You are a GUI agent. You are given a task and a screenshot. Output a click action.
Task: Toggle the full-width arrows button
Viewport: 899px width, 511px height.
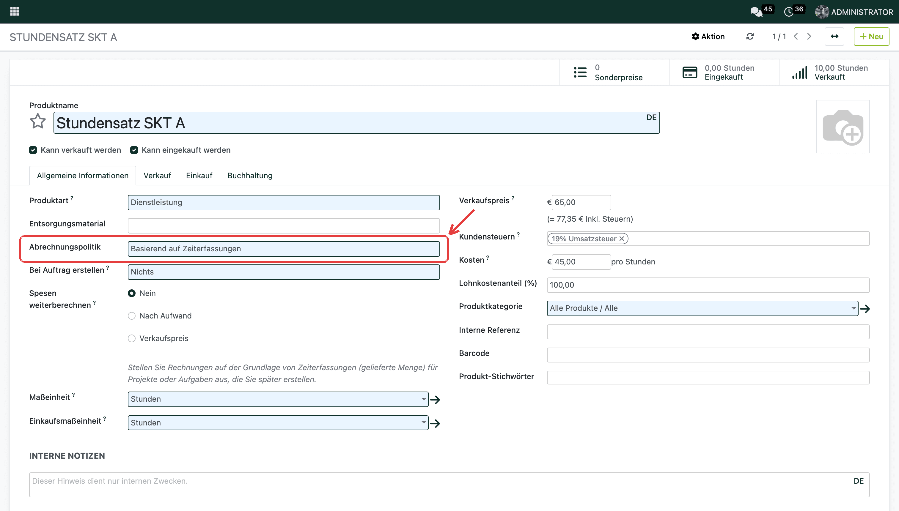click(834, 37)
